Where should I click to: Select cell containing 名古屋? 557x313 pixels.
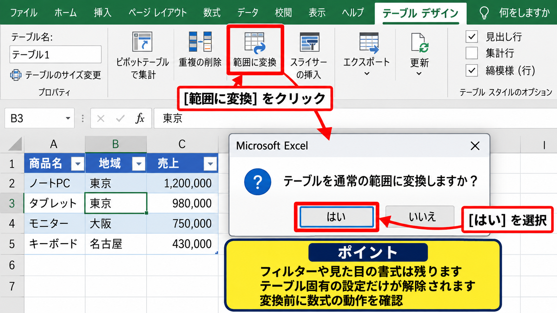click(116, 244)
